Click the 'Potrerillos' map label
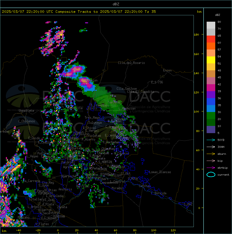This screenshot has height=234, width=232. [47, 153]
